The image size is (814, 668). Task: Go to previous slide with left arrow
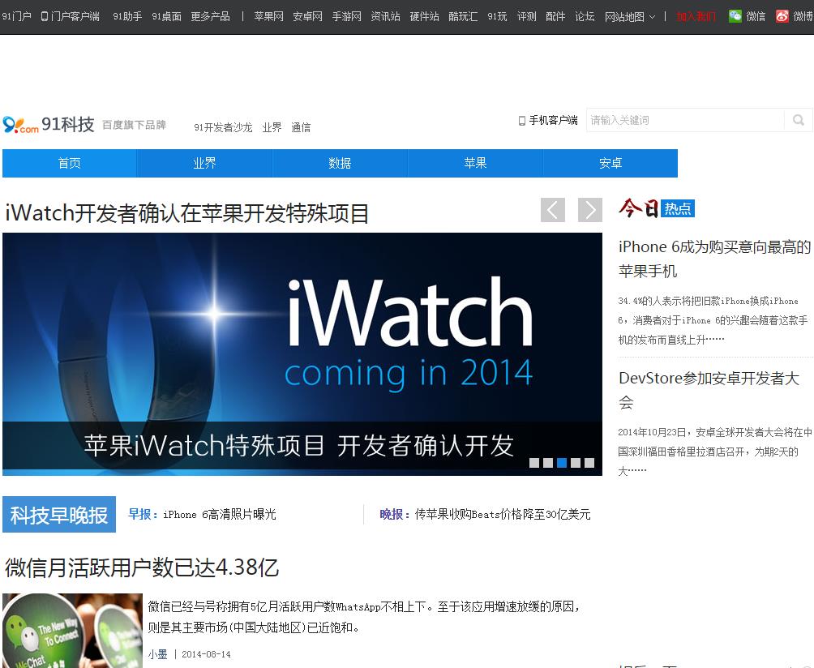(553, 210)
